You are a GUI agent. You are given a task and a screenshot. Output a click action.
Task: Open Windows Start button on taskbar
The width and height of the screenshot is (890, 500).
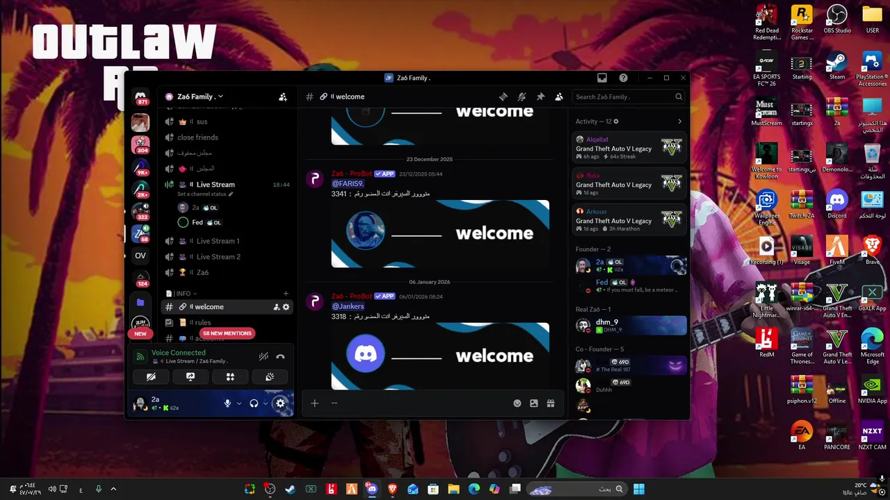click(639, 489)
